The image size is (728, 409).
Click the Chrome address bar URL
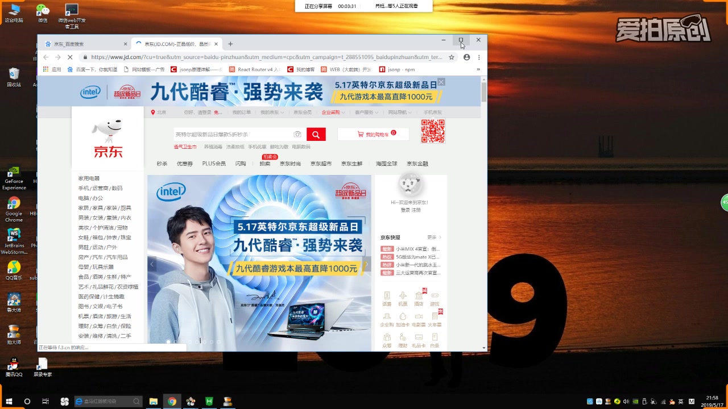coord(266,57)
